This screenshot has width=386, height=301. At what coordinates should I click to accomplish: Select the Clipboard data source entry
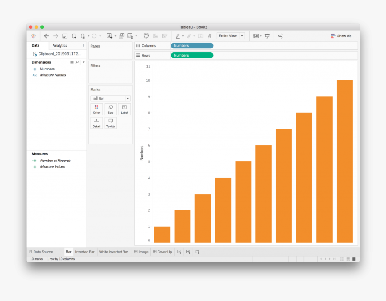(x=57, y=54)
